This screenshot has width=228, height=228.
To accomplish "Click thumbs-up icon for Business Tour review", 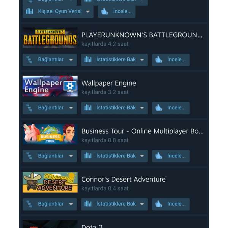I will tap(158, 156).
